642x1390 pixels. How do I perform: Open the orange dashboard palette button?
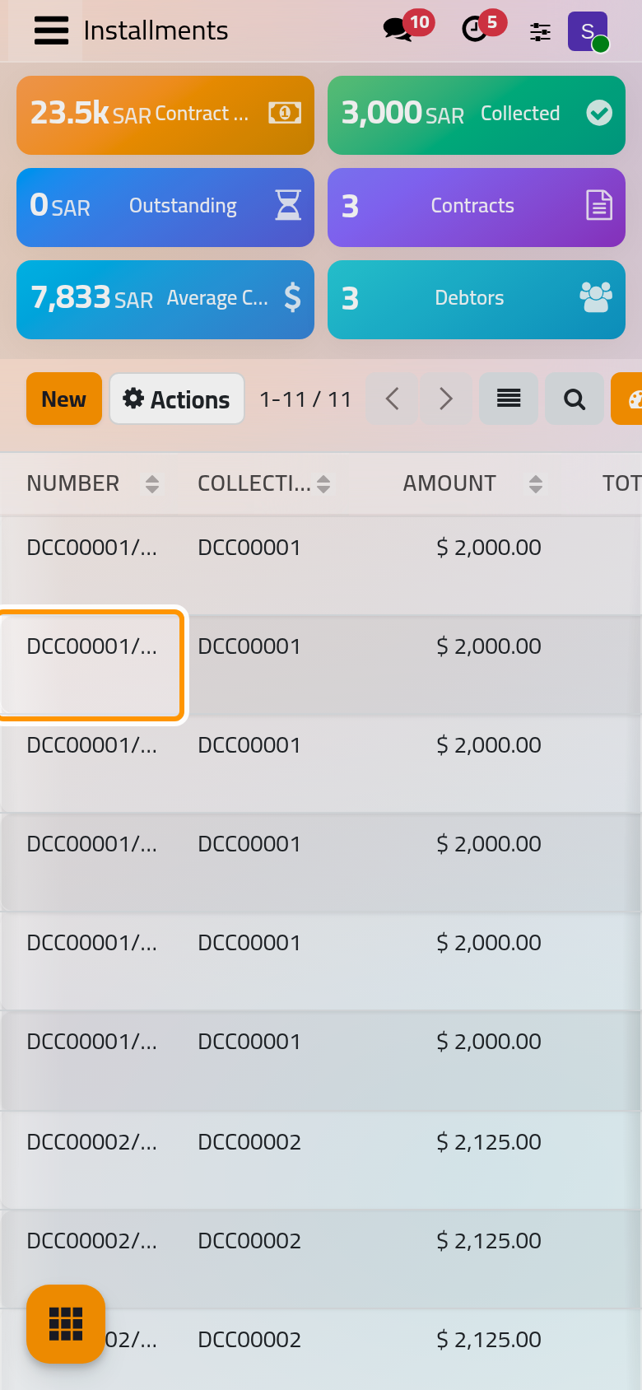coord(627,399)
